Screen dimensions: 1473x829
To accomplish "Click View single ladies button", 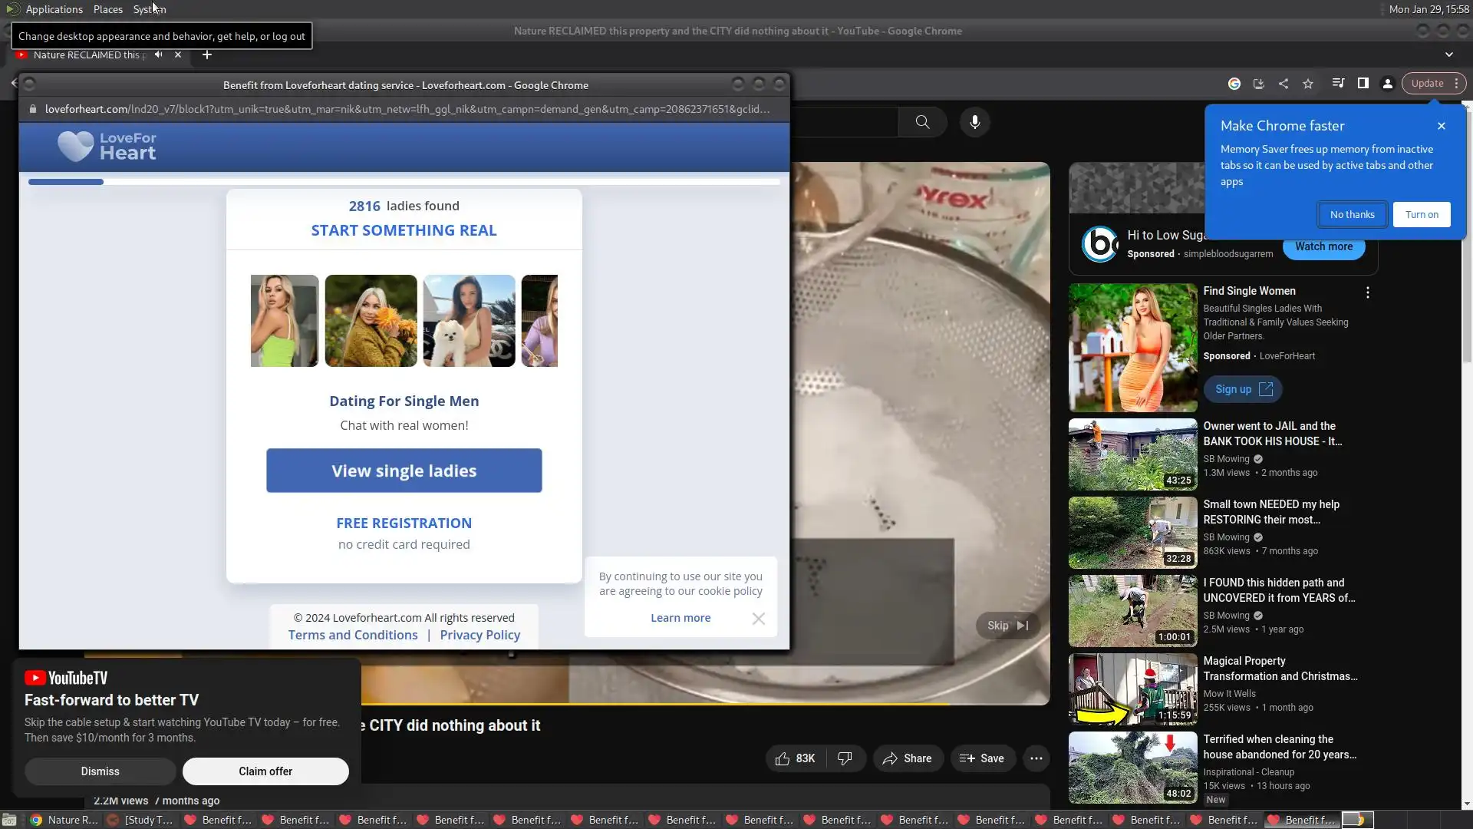I will (404, 471).
